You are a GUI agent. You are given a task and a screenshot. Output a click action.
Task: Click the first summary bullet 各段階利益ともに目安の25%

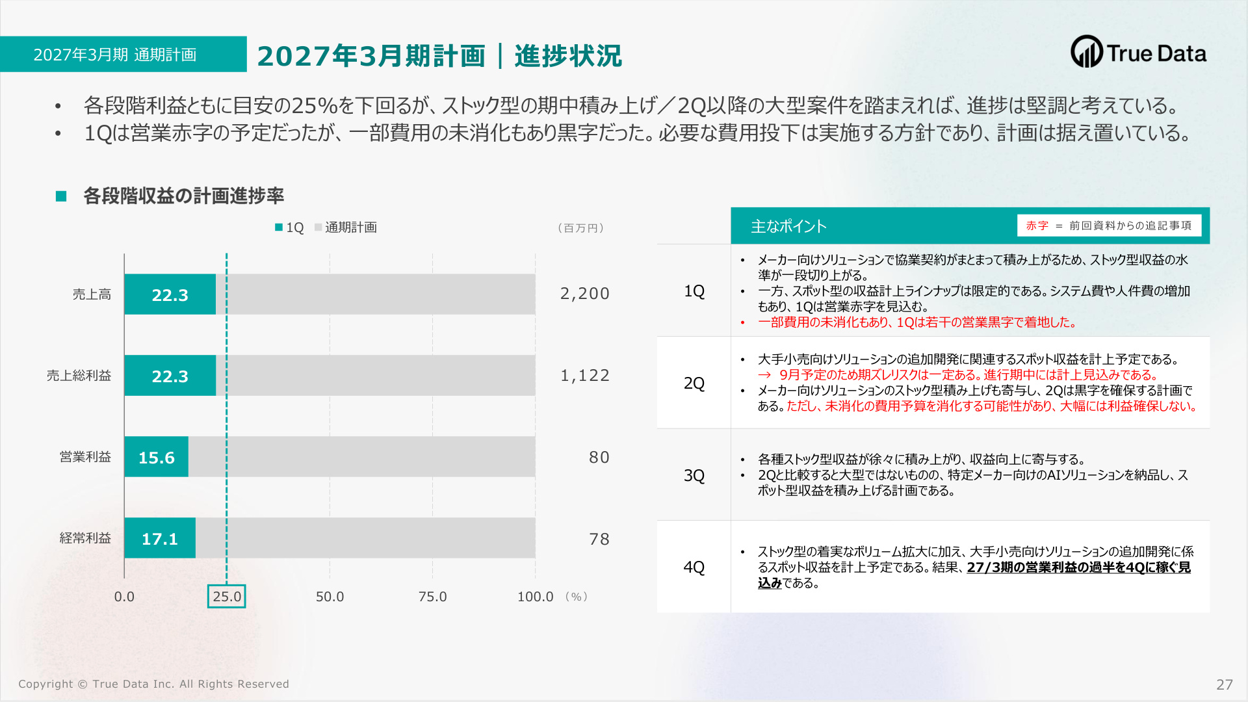632,105
